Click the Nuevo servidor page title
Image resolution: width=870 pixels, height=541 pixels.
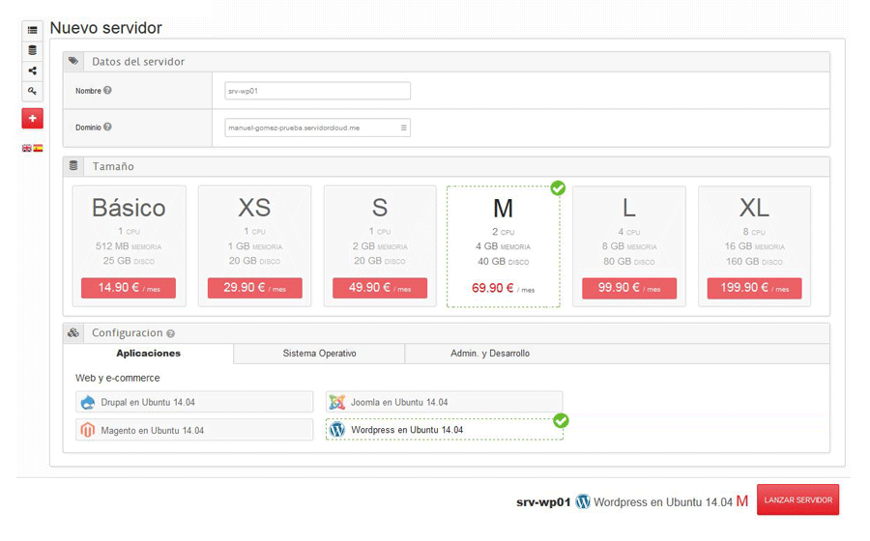[106, 28]
